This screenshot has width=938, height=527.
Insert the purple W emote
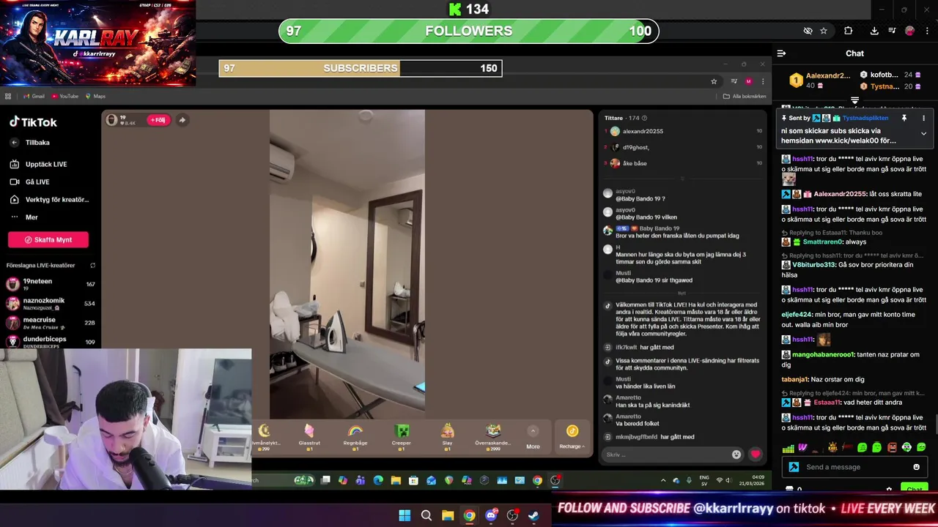coord(803,448)
